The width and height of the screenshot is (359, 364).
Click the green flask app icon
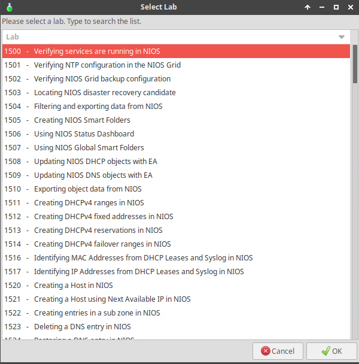pyautogui.click(x=10, y=7)
